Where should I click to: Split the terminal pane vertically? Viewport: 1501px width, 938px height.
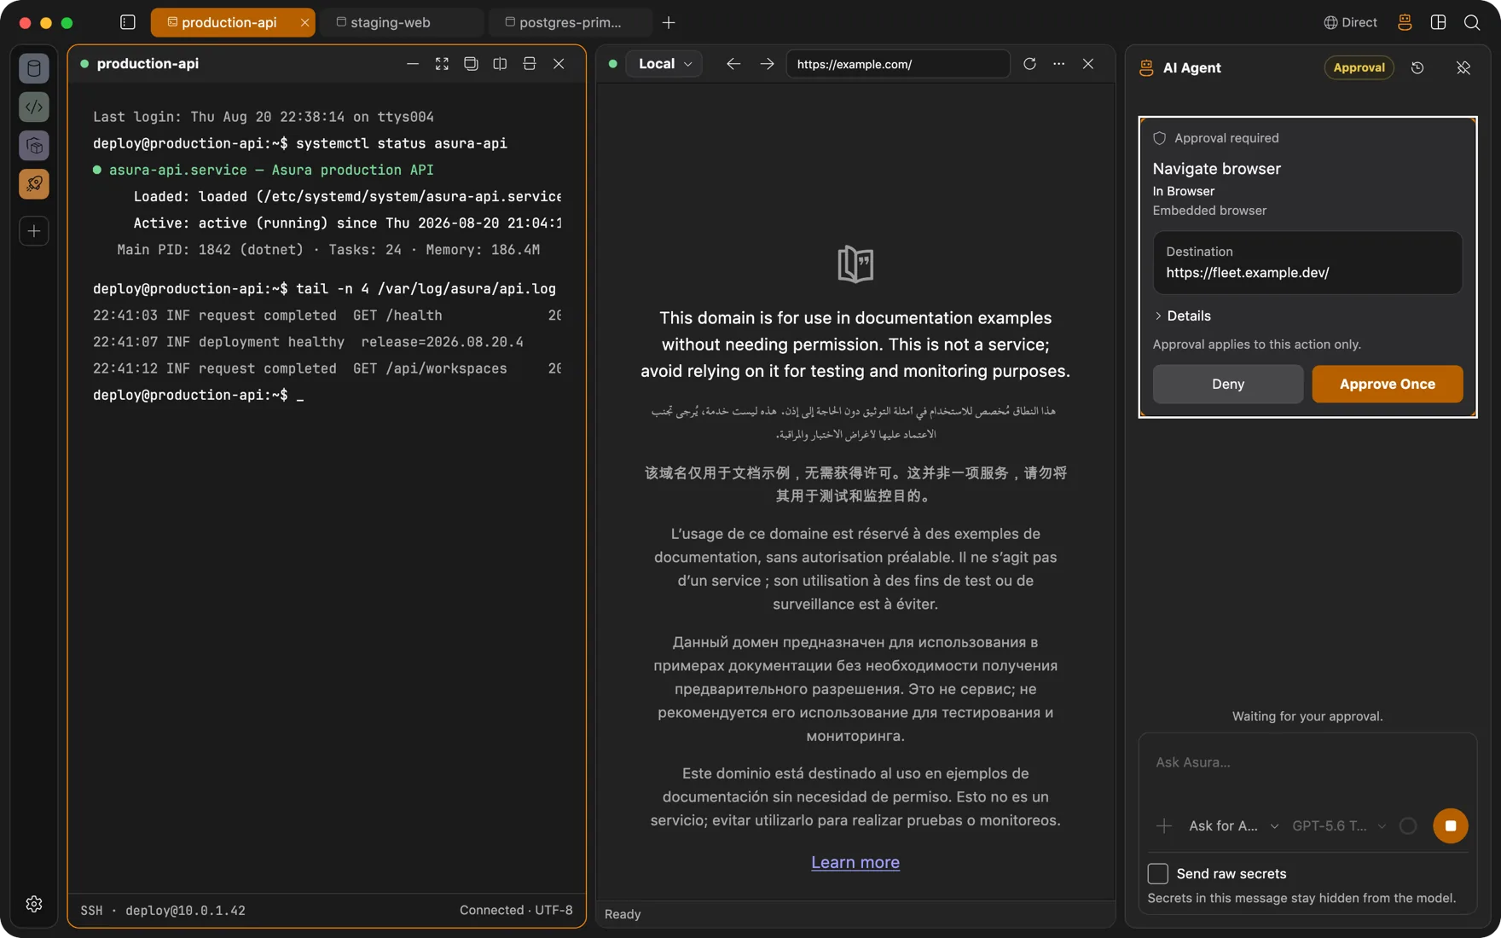(x=500, y=64)
